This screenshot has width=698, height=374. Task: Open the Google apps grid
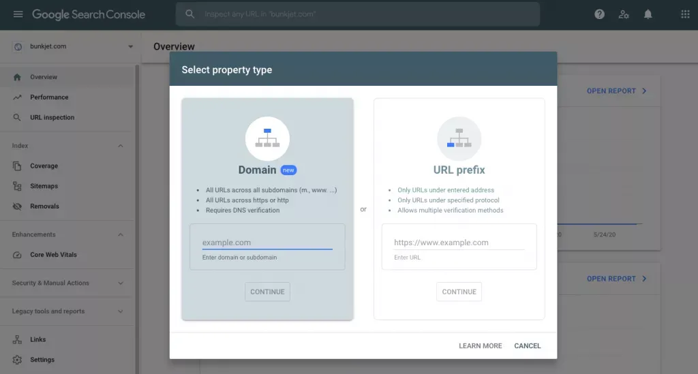(x=685, y=14)
